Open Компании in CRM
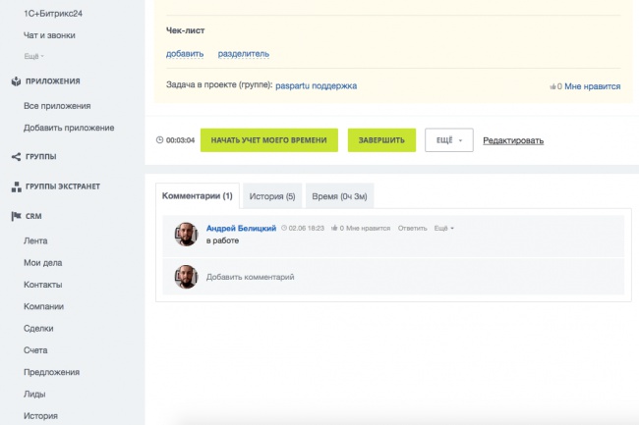Viewport: 639px width, 425px height. coord(43,306)
